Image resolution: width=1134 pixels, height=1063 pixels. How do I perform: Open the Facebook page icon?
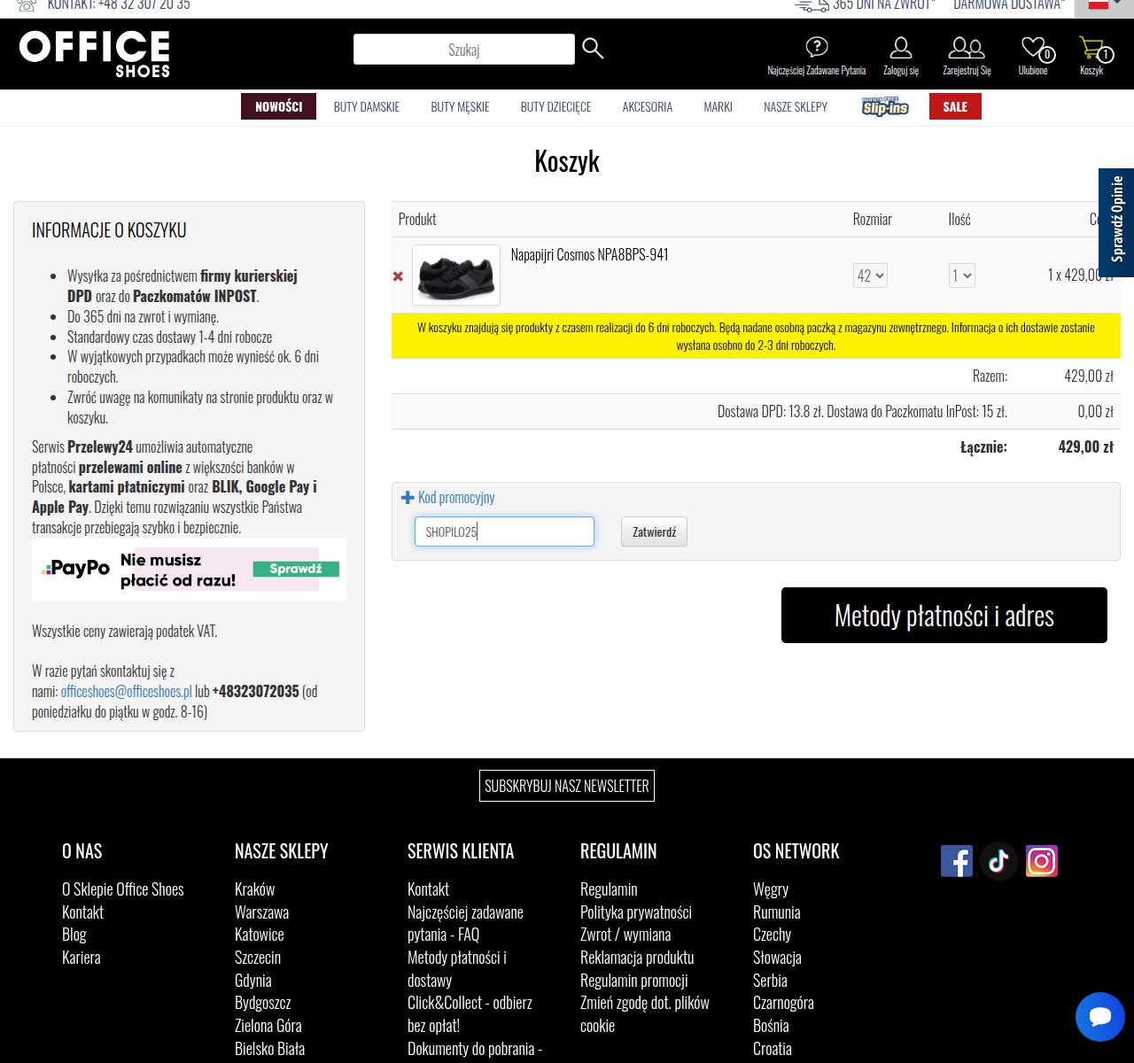coord(957,861)
